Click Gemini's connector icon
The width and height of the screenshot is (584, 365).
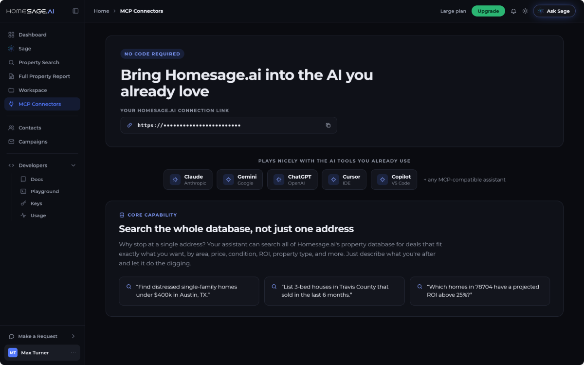[x=228, y=180]
